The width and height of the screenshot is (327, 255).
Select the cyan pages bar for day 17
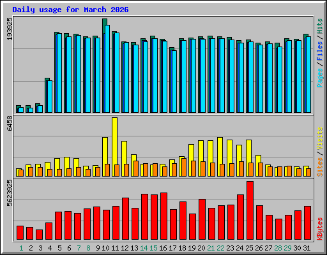174,82
